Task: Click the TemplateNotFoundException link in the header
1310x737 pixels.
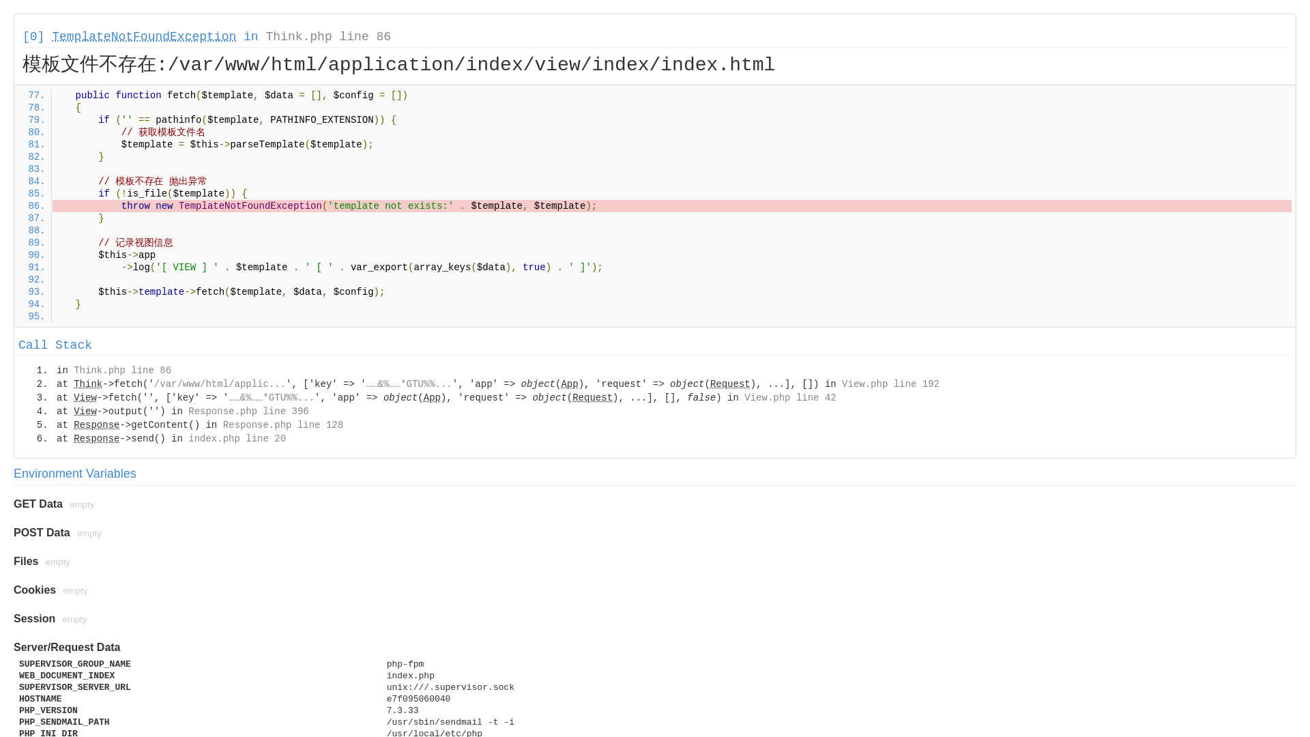Action: (144, 37)
